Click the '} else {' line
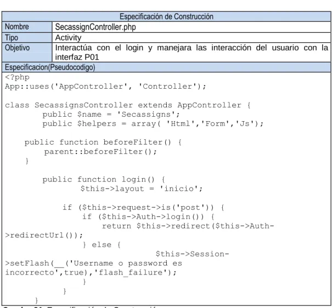This screenshot has width=332, height=308. coord(102,245)
